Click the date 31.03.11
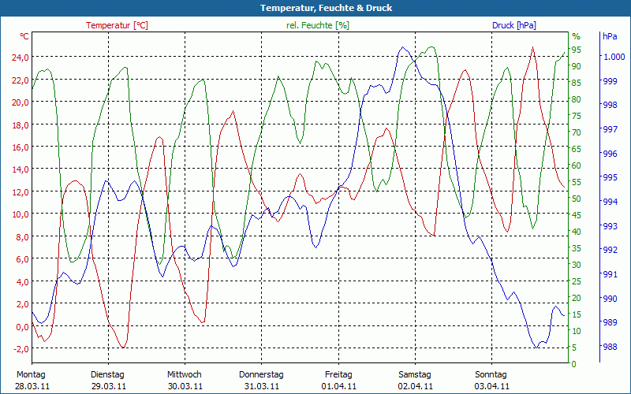Image resolution: width=631 pixels, height=394 pixels. (x=262, y=386)
